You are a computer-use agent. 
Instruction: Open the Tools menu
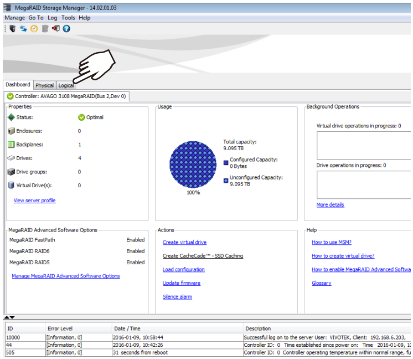[x=68, y=18]
